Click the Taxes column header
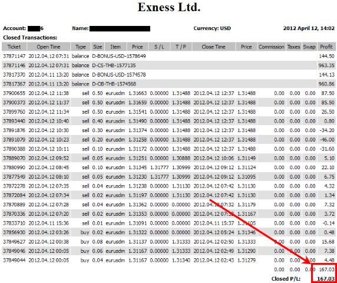Viewport: 337px width, 283px height. [x=293, y=47]
